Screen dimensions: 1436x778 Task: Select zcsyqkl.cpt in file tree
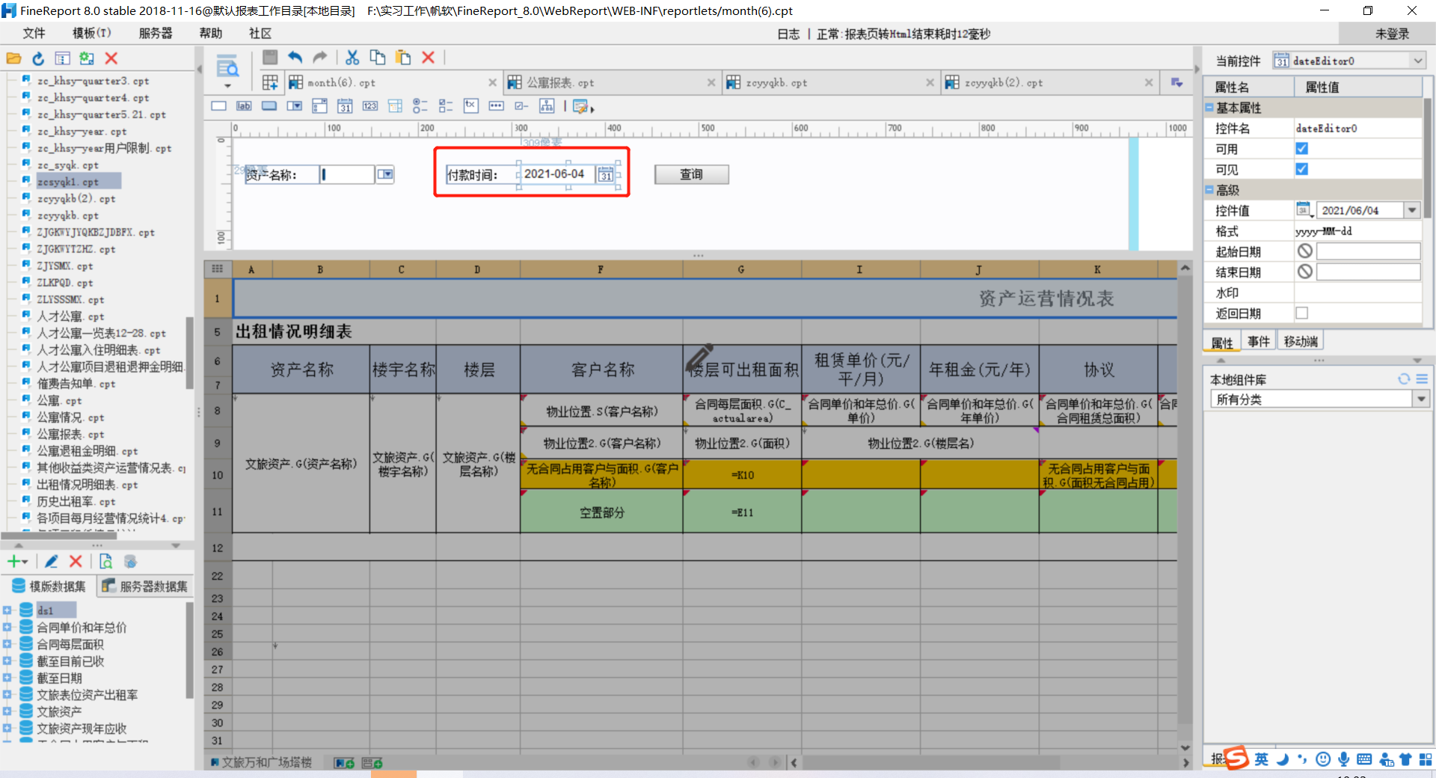pos(68,182)
